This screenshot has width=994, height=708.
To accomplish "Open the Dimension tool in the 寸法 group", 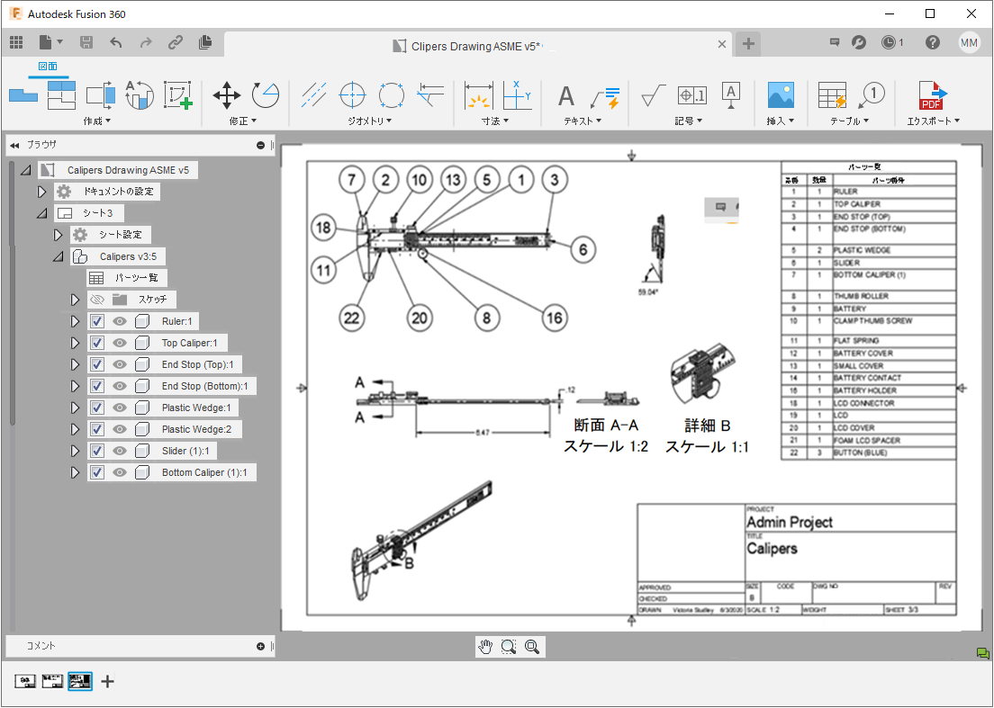I will (x=478, y=96).
